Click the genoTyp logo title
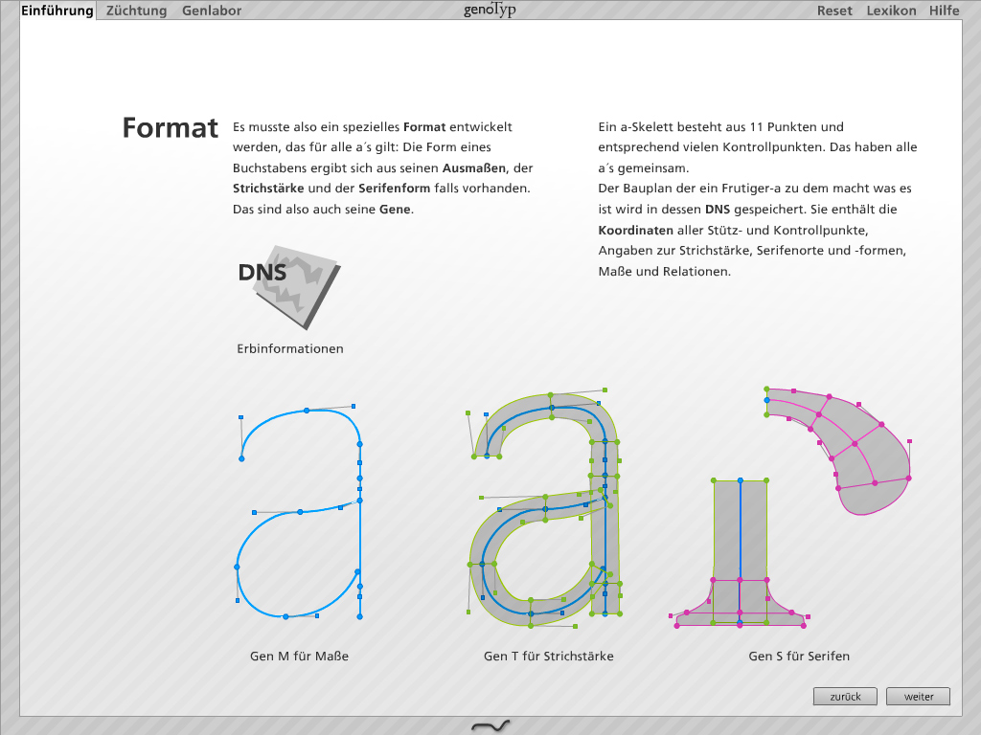981x735 pixels. [490, 10]
